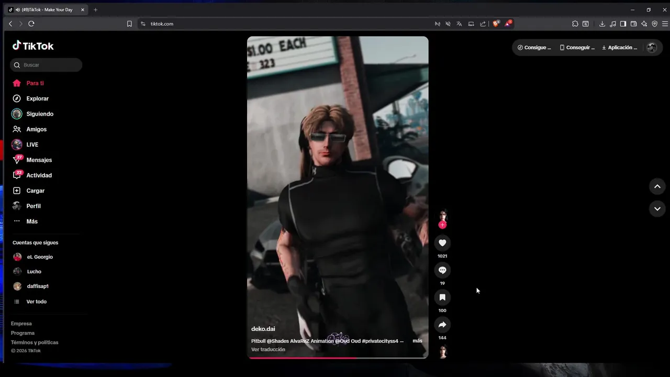Open the VPN shield icon

[x=655, y=24]
